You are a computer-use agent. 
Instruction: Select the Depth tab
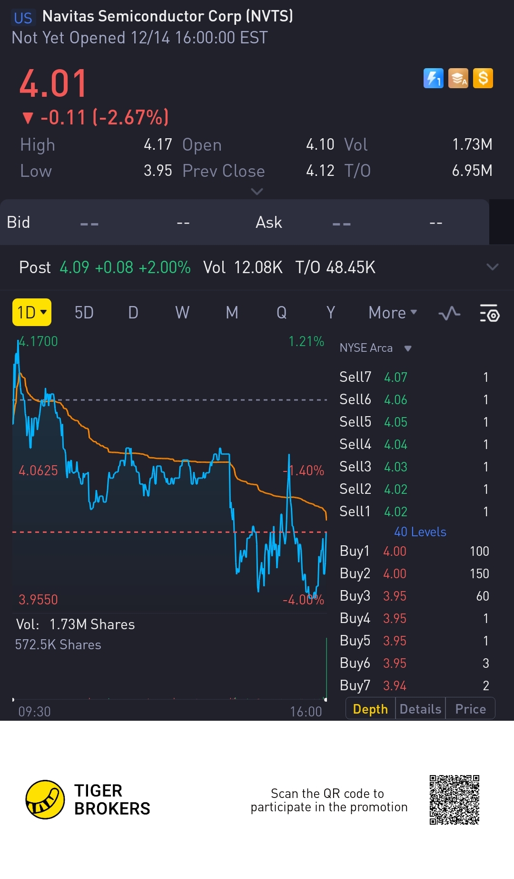point(370,709)
